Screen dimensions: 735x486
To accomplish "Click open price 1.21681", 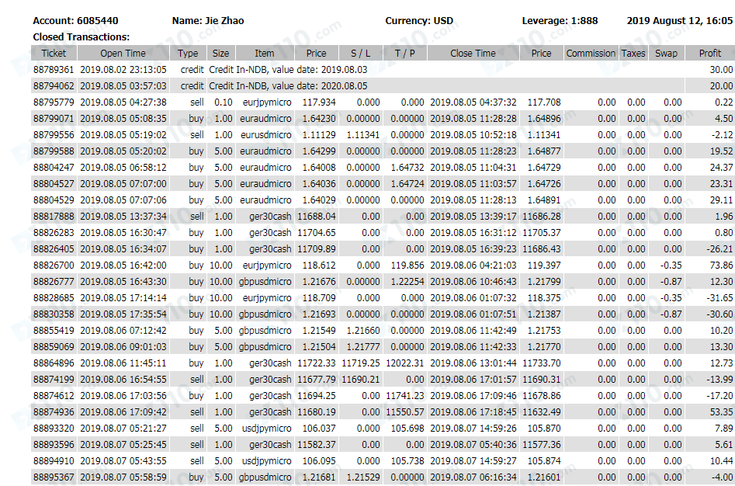I will pyautogui.click(x=319, y=477).
